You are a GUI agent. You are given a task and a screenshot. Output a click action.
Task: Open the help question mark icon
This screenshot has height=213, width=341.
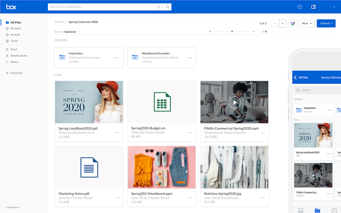(x=300, y=7)
